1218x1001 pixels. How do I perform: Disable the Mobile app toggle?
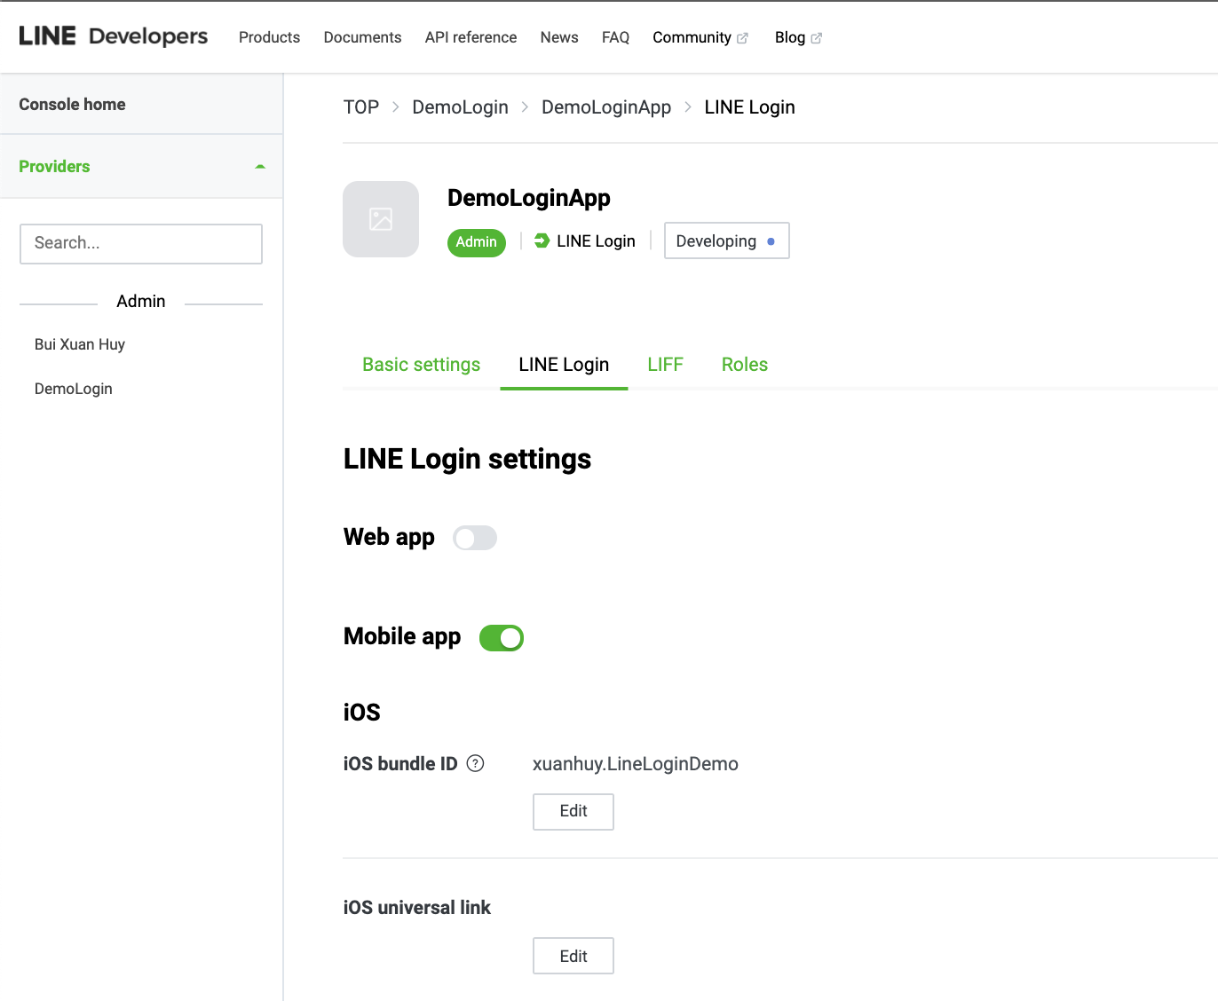[x=502, y=638]
